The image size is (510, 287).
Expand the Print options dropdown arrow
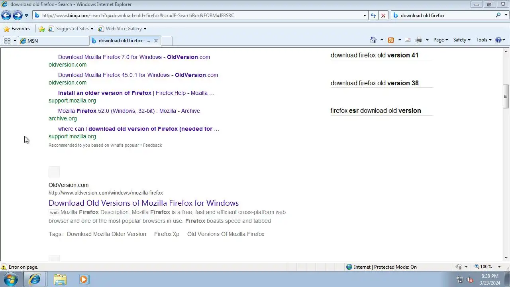(427, 40)
